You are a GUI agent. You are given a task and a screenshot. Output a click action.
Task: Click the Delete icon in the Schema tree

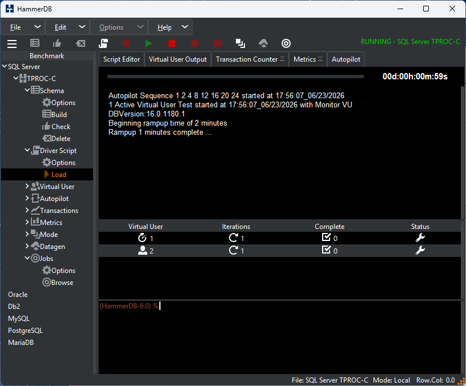click(47, 138)
